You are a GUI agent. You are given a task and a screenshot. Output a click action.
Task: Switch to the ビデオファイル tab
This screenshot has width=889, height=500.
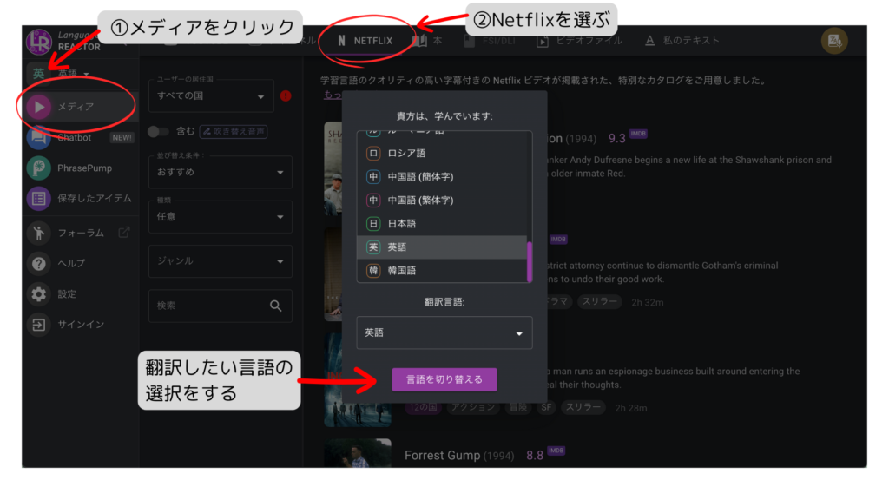pyautogui.click(x=579, y=41)
